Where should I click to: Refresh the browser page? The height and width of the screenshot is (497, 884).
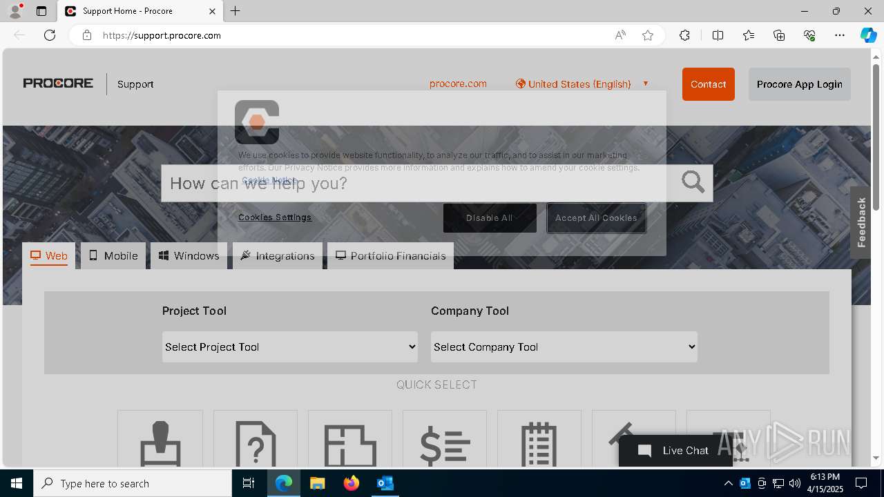[50, 35]
